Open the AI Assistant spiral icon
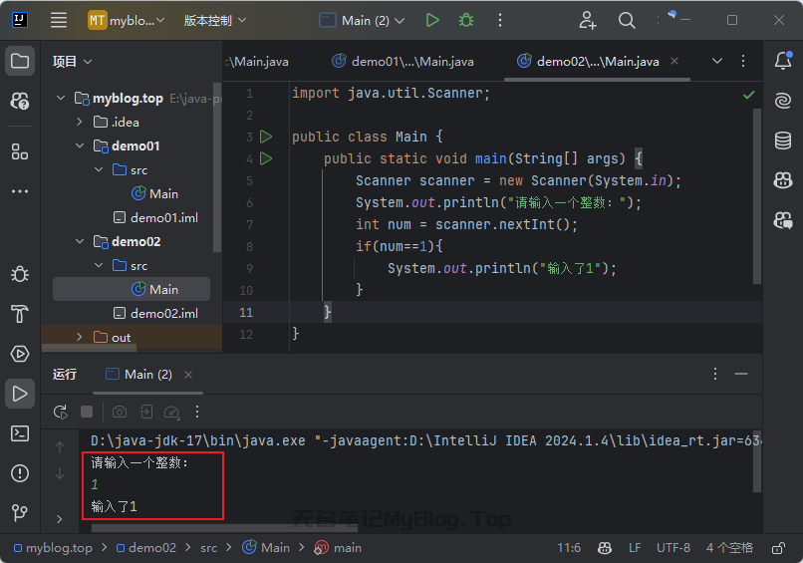Image resolution: width=803 pixels, height=563 pixels. (x=783, y=100)
